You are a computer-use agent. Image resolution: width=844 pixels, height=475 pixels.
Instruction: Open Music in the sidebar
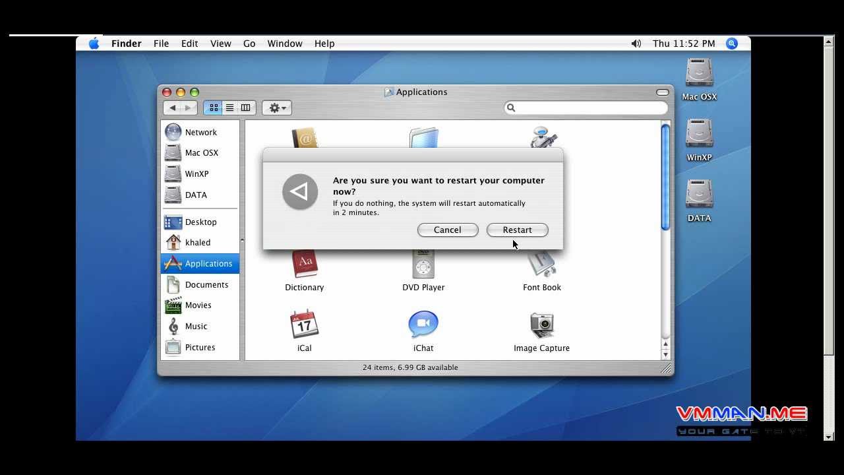tap(200, 326)
